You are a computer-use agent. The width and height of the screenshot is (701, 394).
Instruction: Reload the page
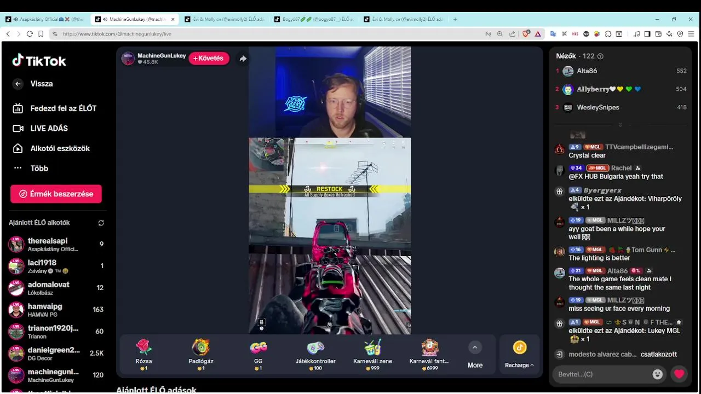(30, 34)
